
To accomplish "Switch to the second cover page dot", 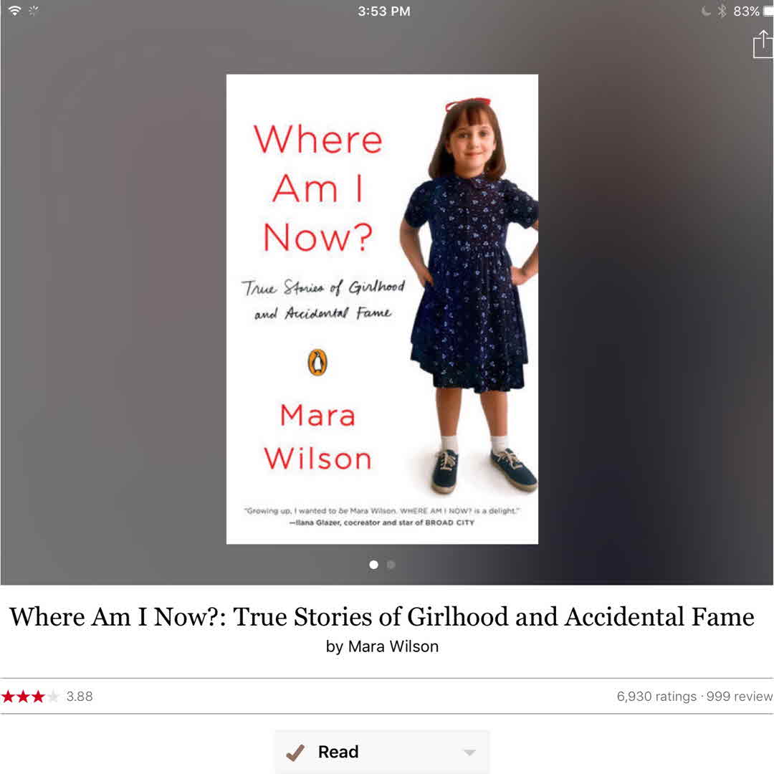I will (391, 565).
